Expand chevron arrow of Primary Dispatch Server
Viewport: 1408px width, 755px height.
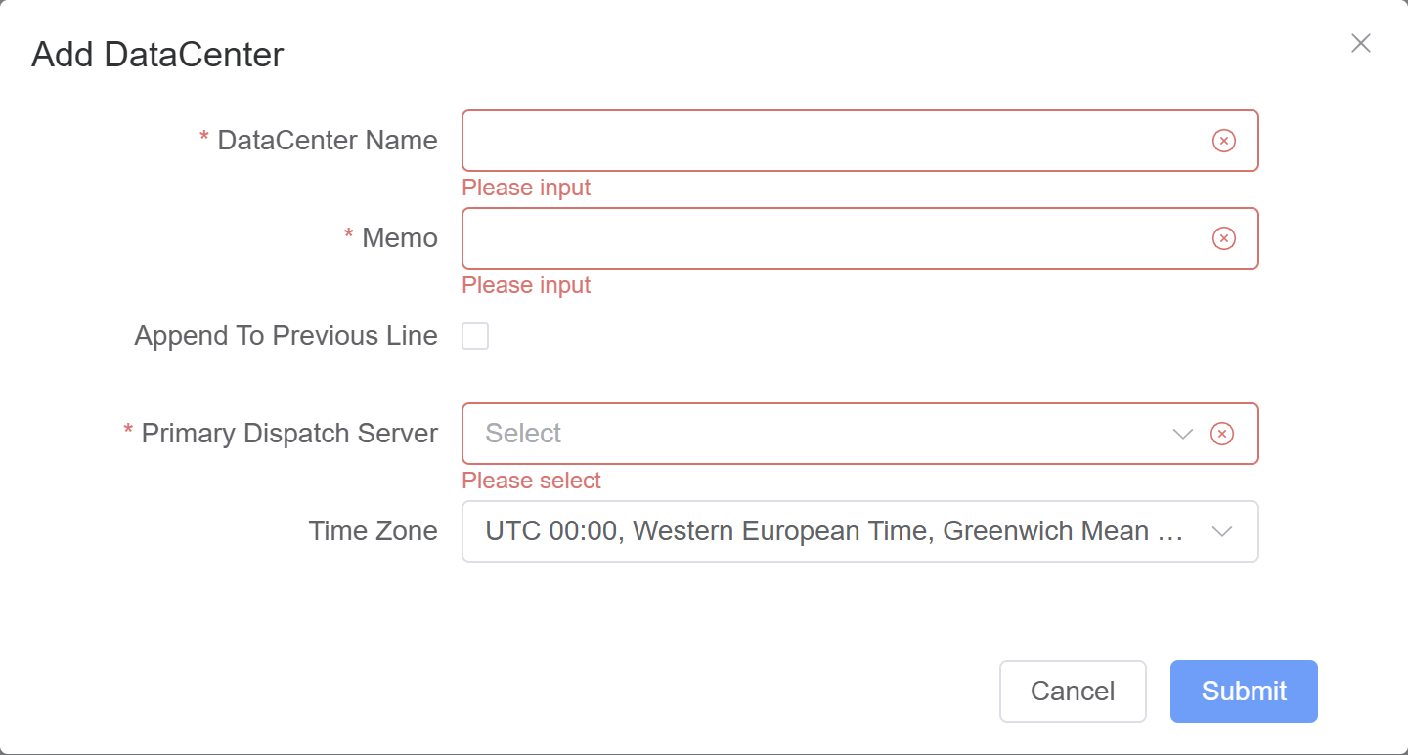tap(1183, 434)
